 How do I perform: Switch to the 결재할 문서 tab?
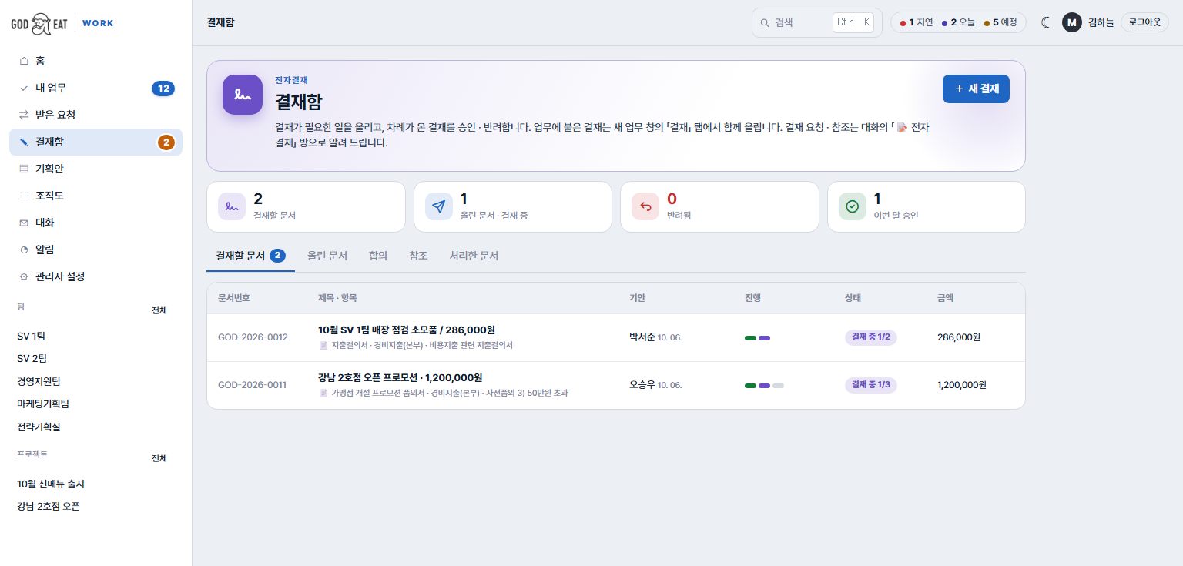tap(250, 256)
